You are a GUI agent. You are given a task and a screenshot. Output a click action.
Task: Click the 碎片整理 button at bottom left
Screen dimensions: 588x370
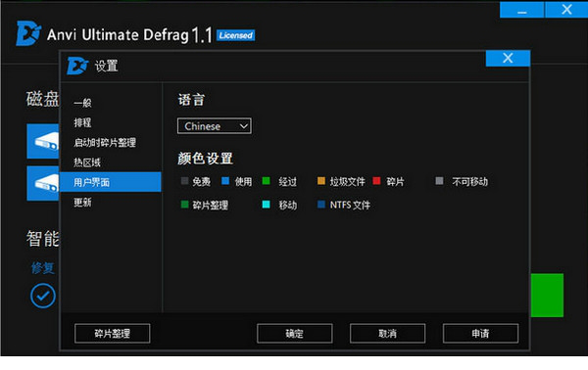click(x=112, y=334)
